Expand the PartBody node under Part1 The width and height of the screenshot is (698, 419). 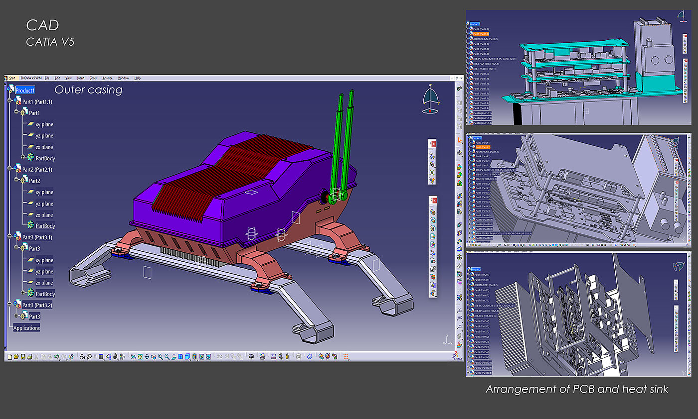coord(23,157)
